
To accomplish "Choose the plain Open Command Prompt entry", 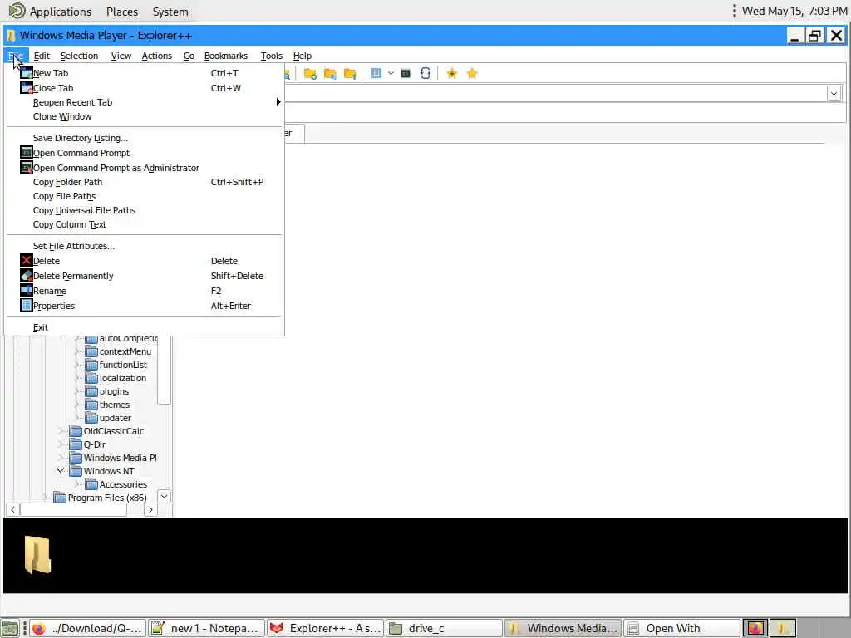I will pos(144,153).
